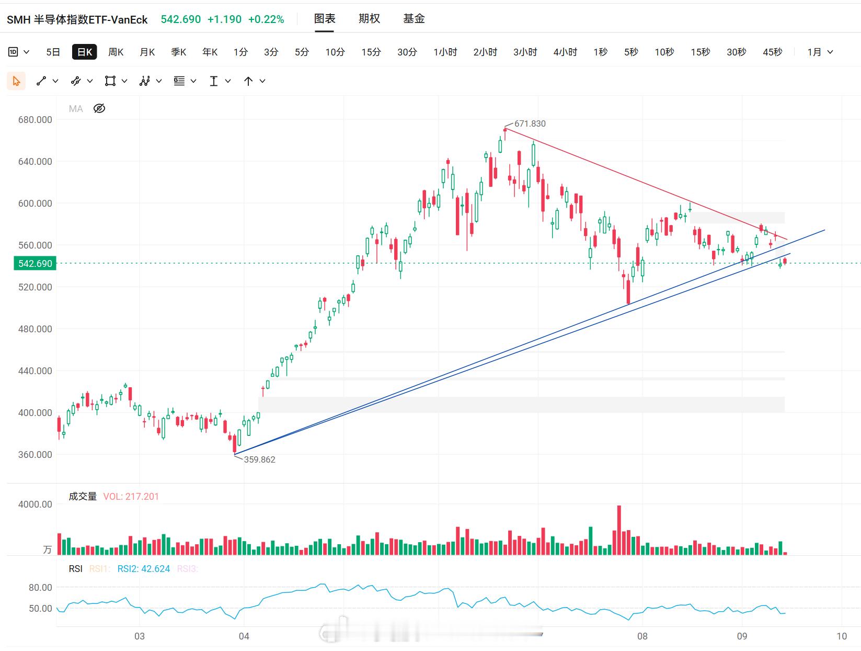This screenshot has width=861, height=651.
Task: Open the channel tool options arrow
Action: (x=90, y=81)
